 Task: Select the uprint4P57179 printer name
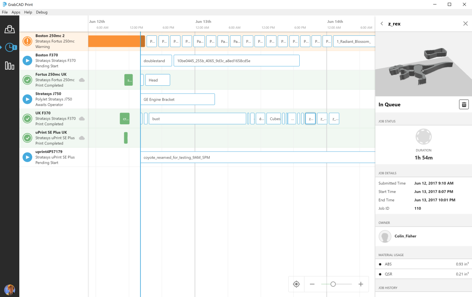click(x=49, y=151)
